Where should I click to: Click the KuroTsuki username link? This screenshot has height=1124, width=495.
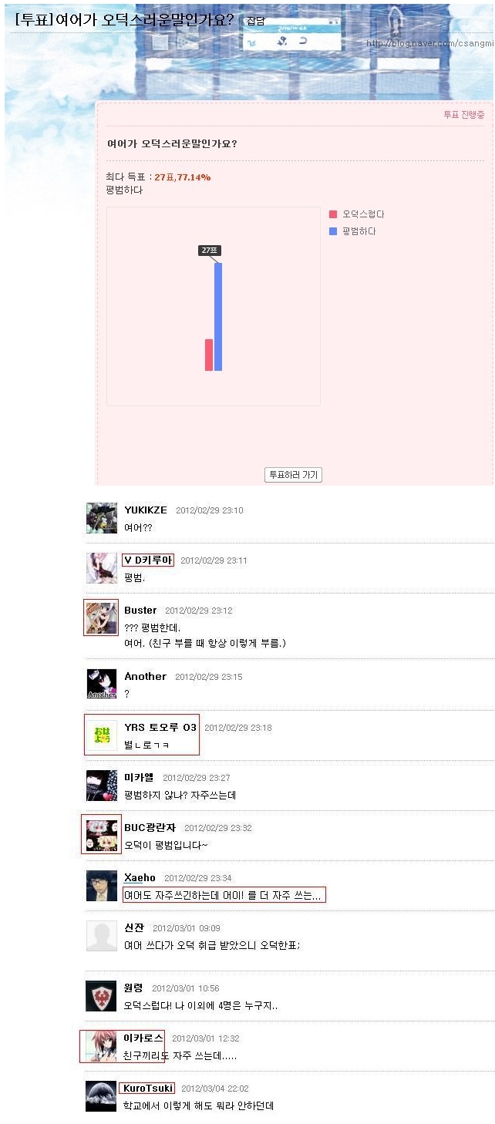148,1089
